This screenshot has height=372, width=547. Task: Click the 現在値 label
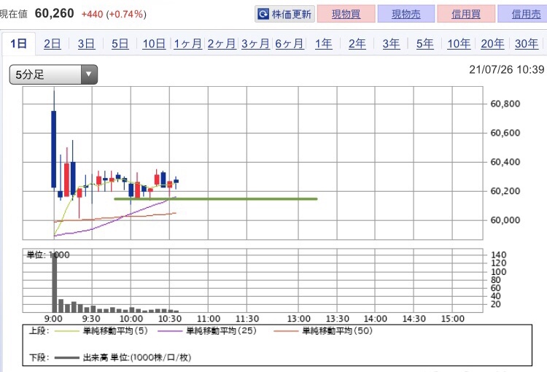coord(13,14)
